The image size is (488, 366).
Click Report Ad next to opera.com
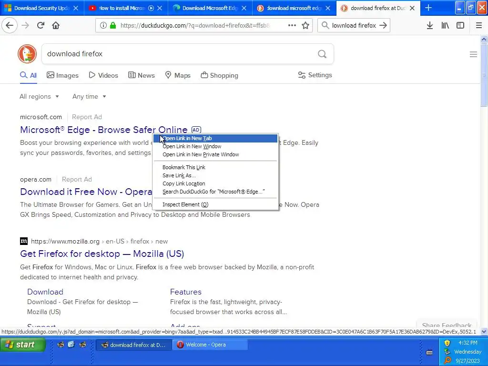click(77, 179)
